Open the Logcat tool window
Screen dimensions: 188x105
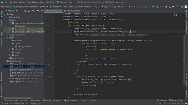click(58, 101)
